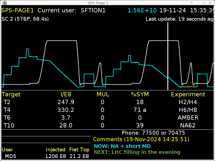The height and width of the screenshot is (161, 215).
Task: Close the SPS Page 1 window
Action: (210, 3)
